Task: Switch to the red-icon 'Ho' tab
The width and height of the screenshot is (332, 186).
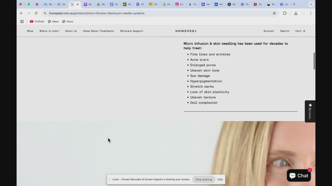Action: [258, 4]
